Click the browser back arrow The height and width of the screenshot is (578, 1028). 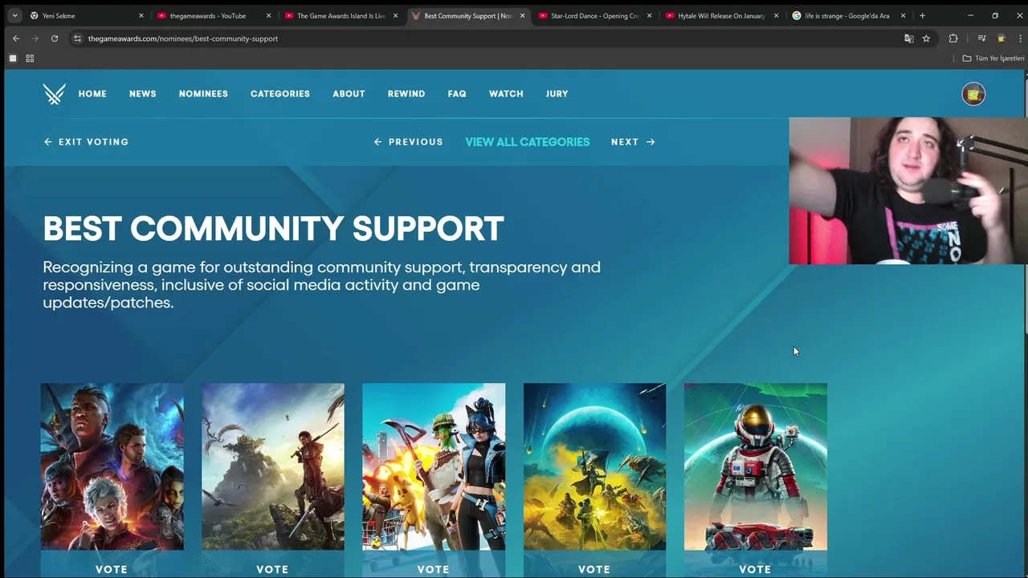coord(15,39)
